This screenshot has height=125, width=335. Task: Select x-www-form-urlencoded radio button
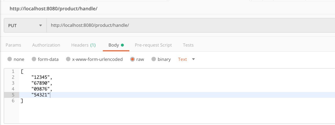tap(68, 59)
